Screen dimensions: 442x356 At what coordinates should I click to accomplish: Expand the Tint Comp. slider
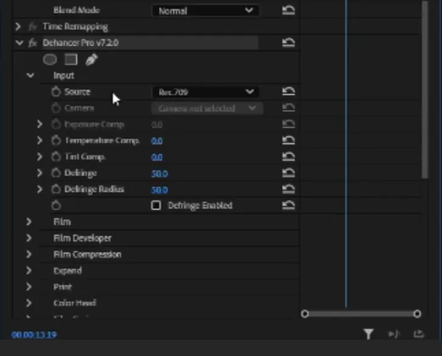(x=40, y=157)
